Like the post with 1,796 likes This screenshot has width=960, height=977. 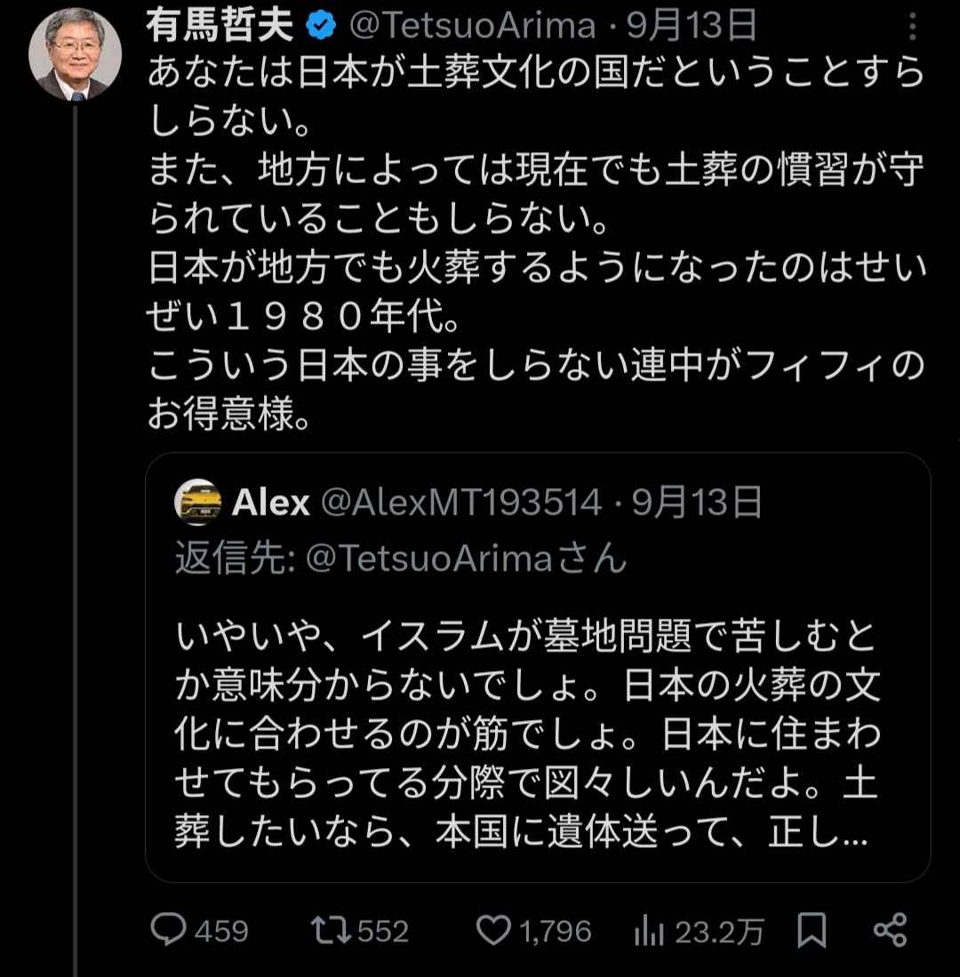[x=492, y=930]
